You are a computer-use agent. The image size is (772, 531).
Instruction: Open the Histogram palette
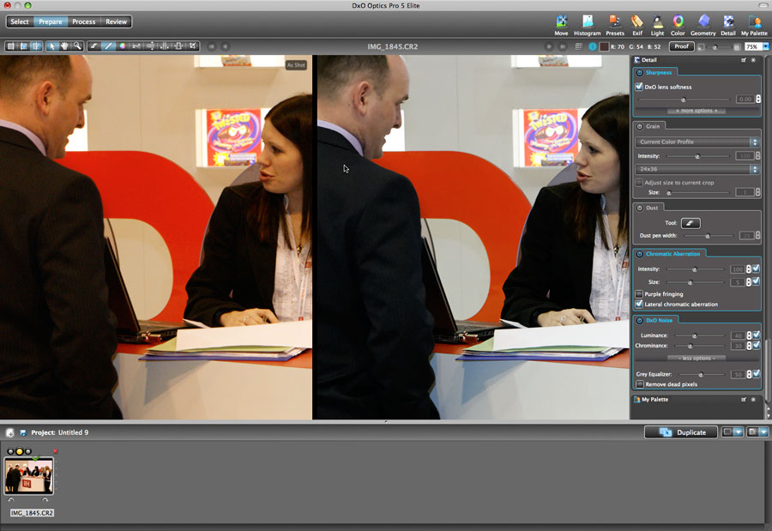[x=587, y=24]
